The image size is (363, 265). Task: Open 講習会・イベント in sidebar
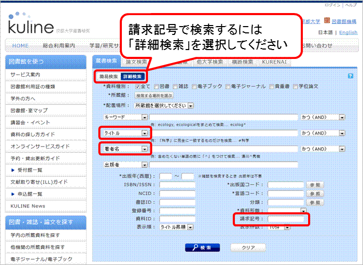point(46,123)
